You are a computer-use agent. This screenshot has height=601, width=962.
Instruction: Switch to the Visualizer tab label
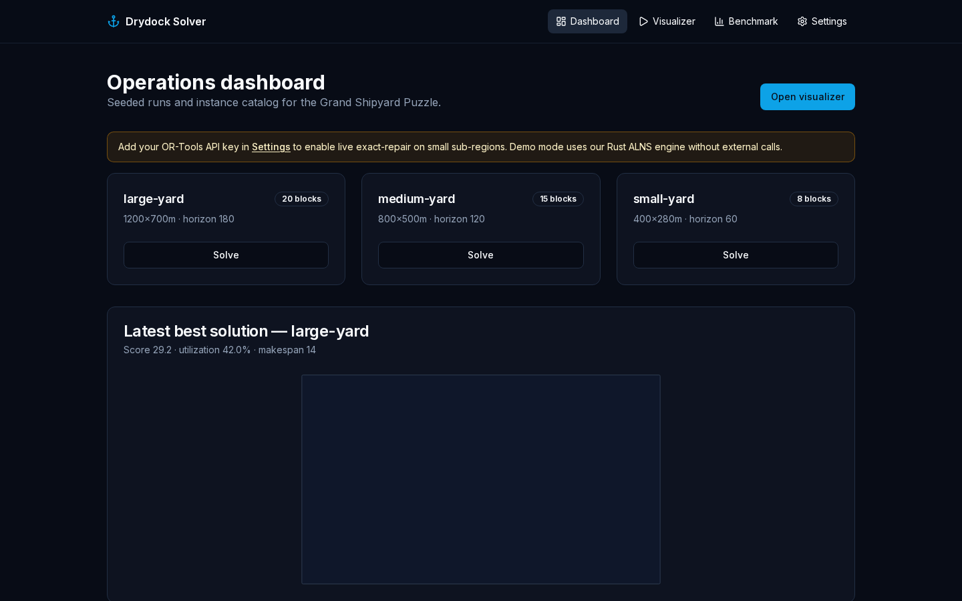click(673, 21)
